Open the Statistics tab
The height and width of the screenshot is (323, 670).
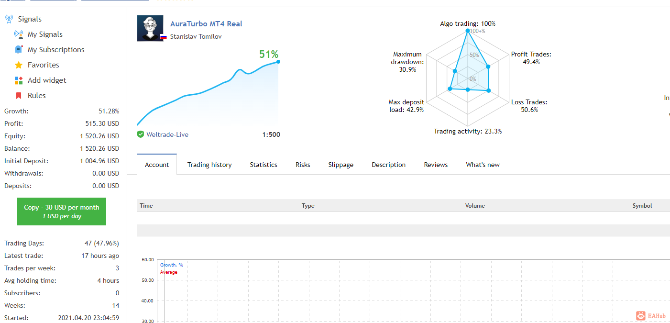click(x=264, y=165)
